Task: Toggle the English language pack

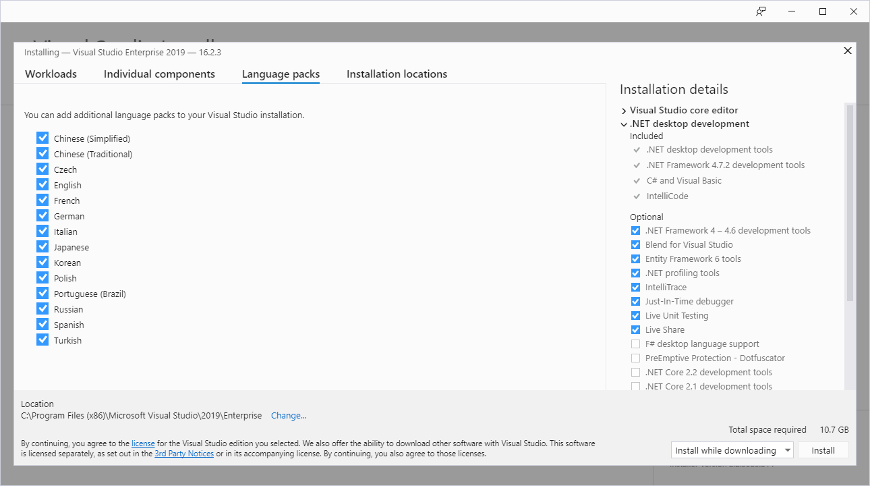Action: (42, 185)
